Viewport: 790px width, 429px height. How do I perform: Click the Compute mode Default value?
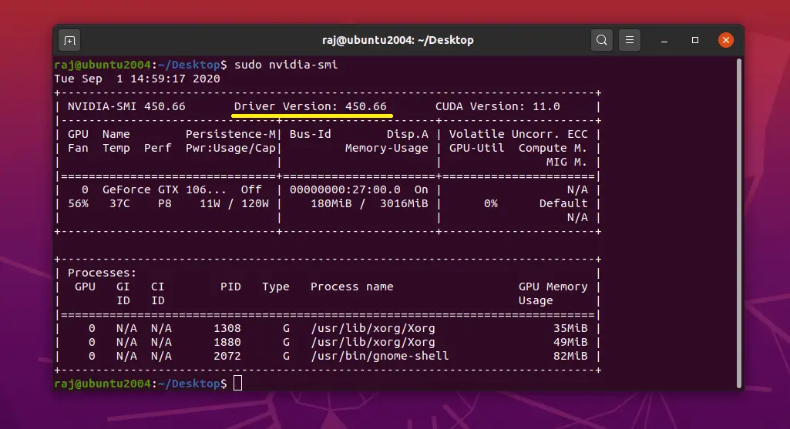pos(563,203)
